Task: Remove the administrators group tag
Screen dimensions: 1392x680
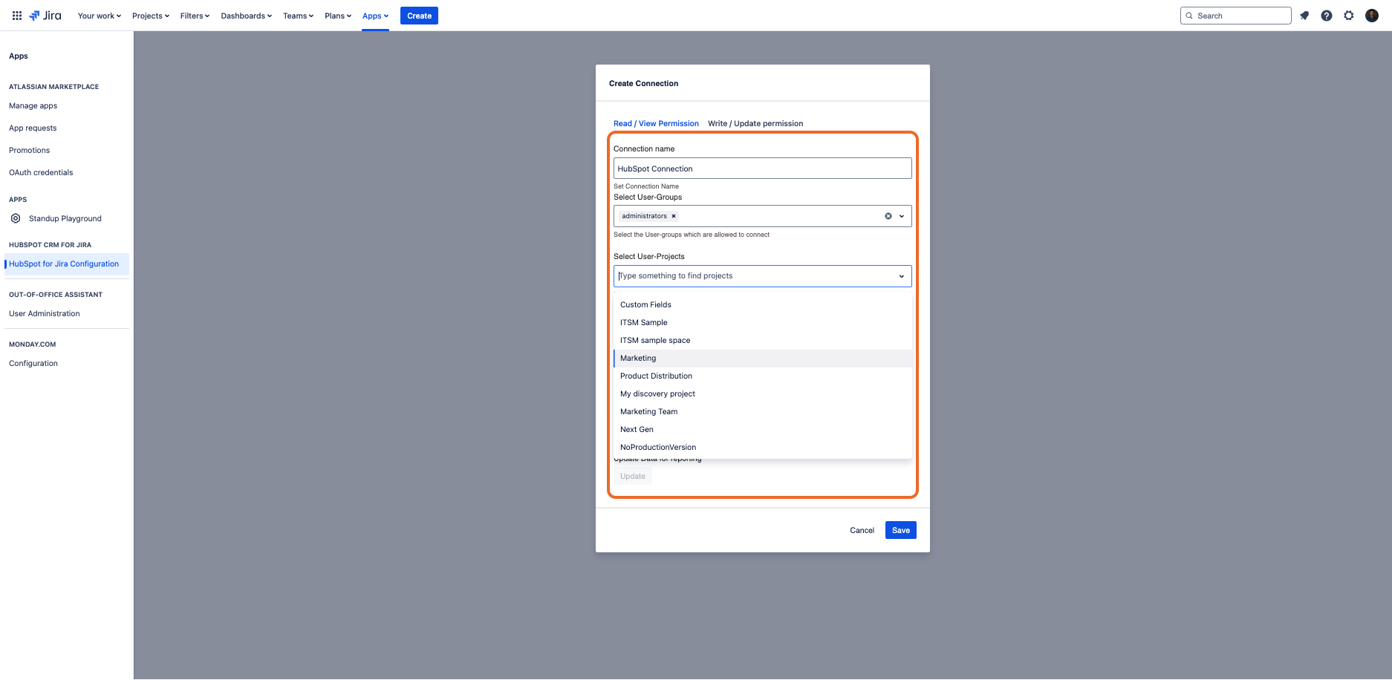Action: click(x=674, y=216)
